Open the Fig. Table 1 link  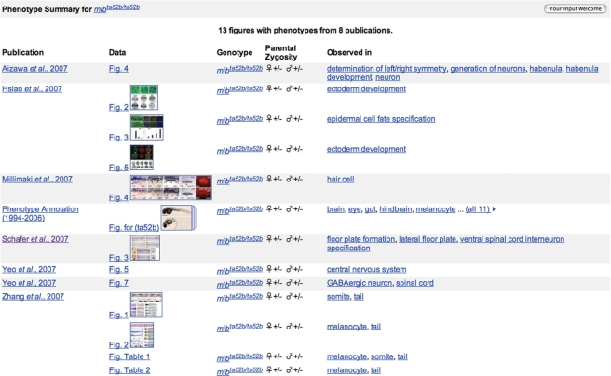(129, 356)
